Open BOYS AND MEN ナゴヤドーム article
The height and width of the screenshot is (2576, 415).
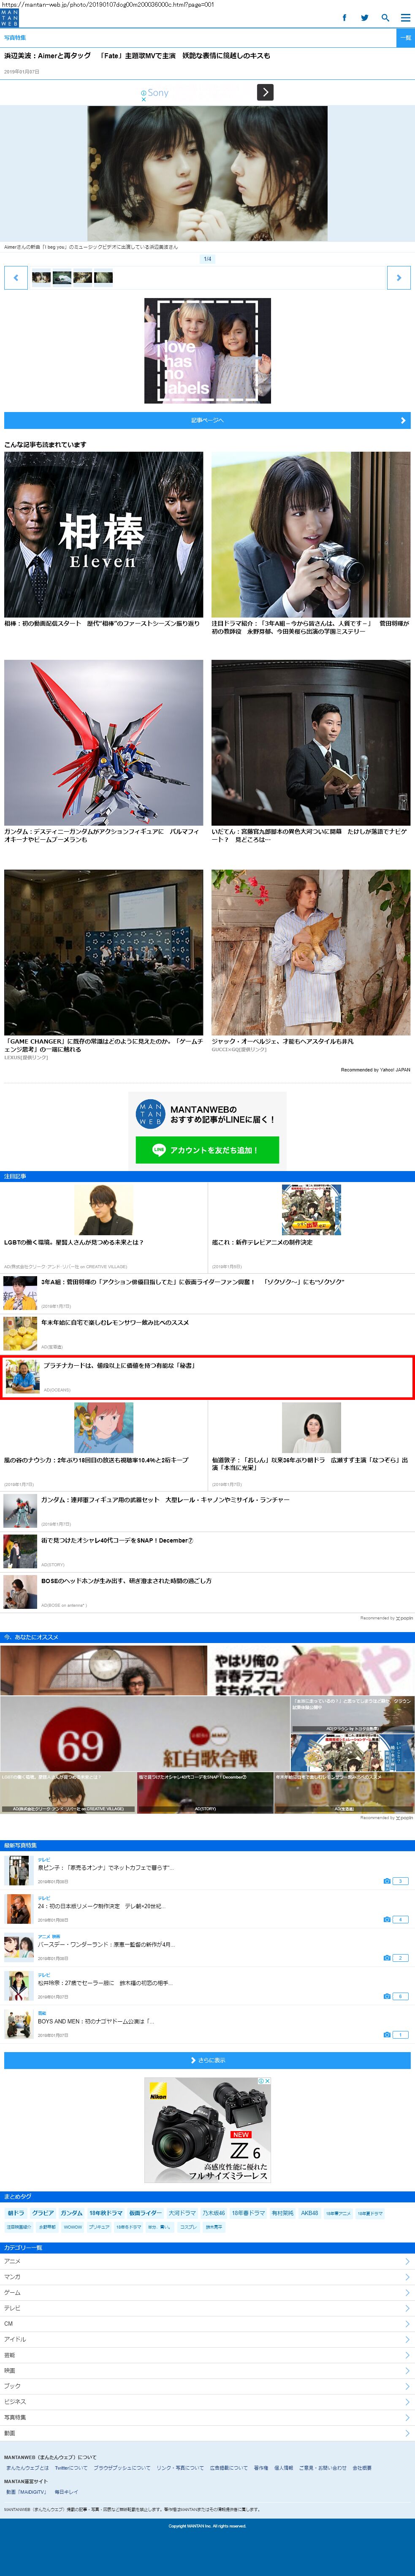[x=96, y=2020]
